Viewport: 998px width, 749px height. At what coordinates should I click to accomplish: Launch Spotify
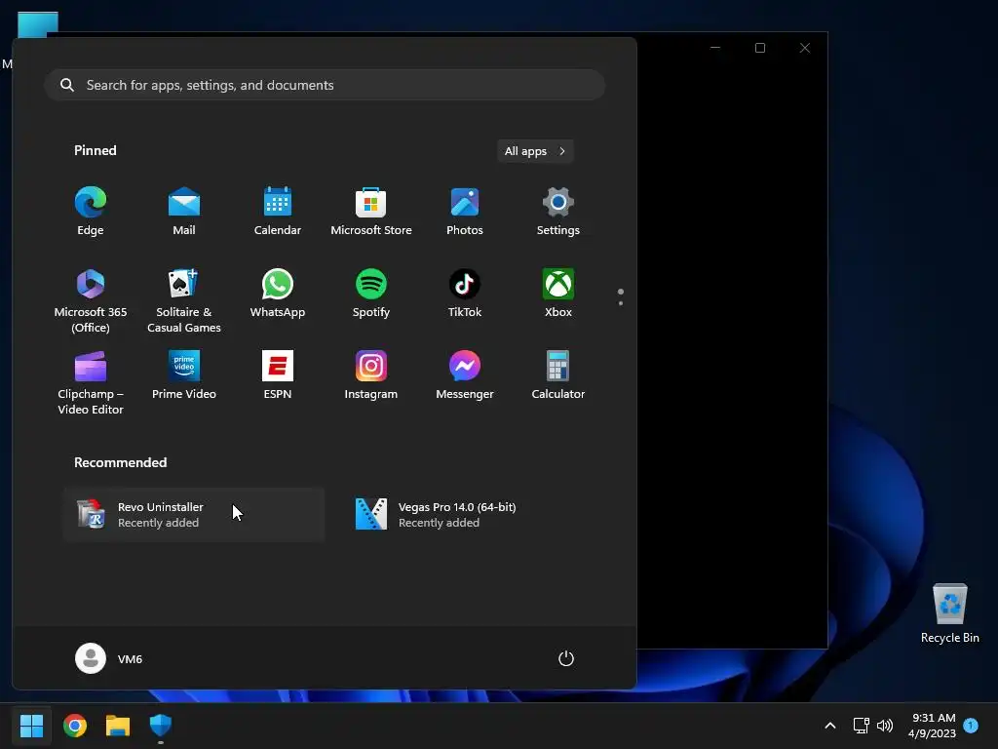click(x=371, y=294)
